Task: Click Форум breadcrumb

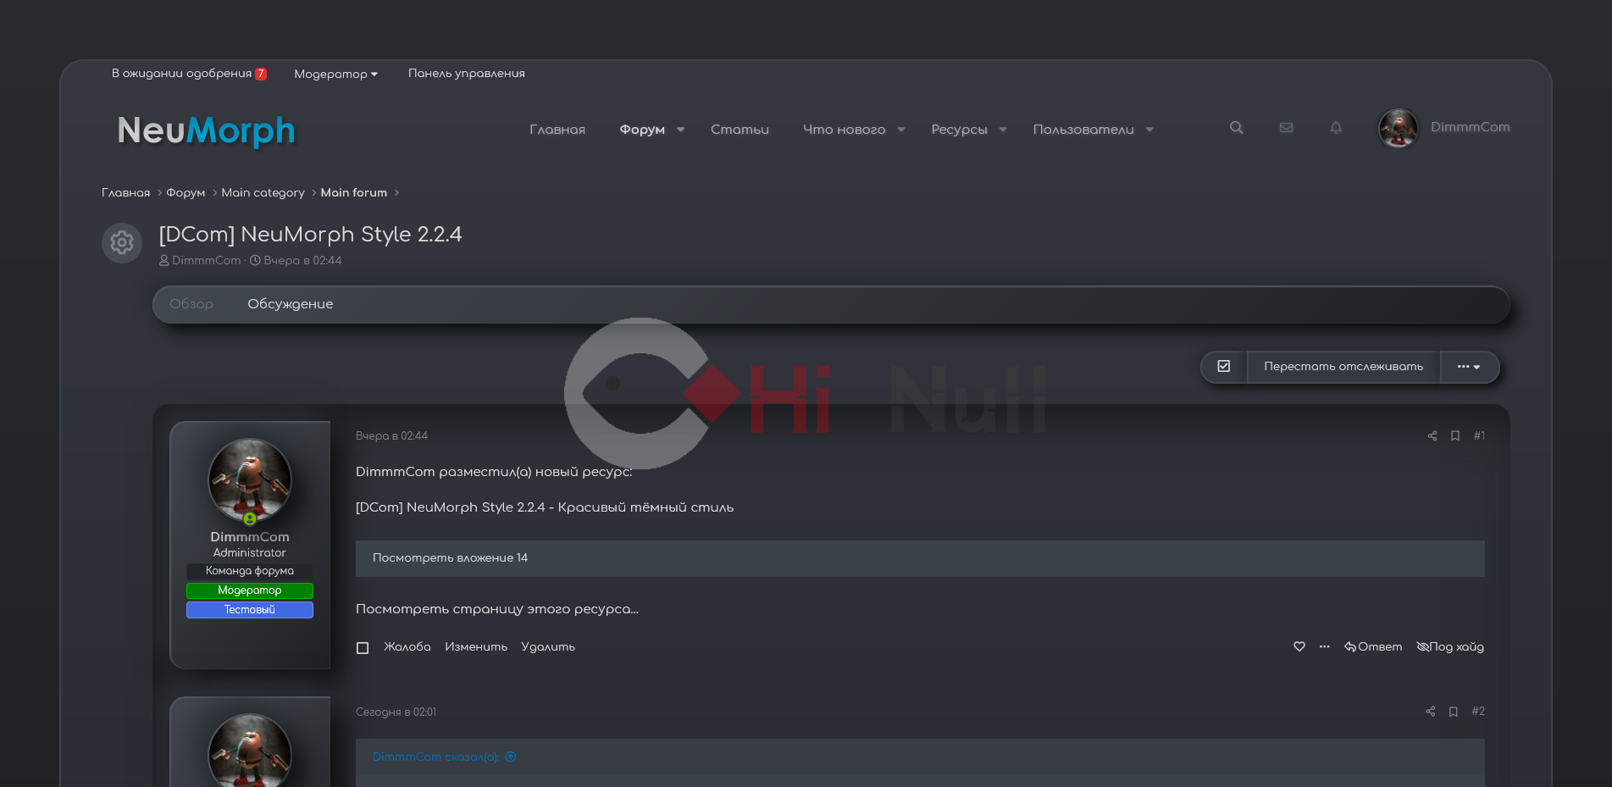Action: [186, 193]
